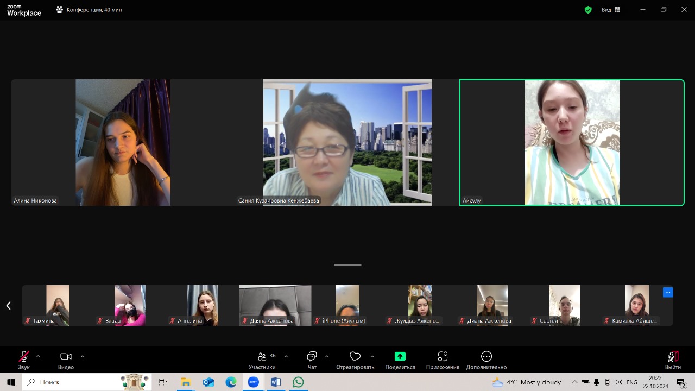Open the Дополнительно more options icon

point(486,357)
